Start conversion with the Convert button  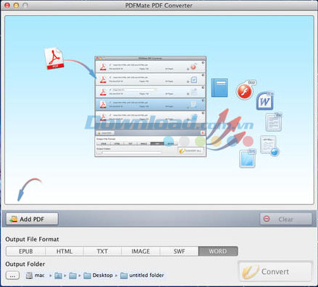pyautogui.click(x=275, y=272)
